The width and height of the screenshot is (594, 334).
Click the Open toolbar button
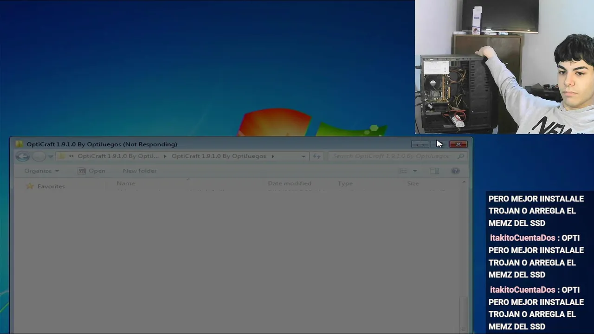pos(91,171)
